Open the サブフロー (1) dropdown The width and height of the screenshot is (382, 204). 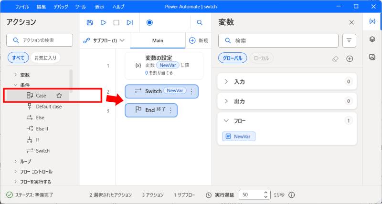(104, 40)
